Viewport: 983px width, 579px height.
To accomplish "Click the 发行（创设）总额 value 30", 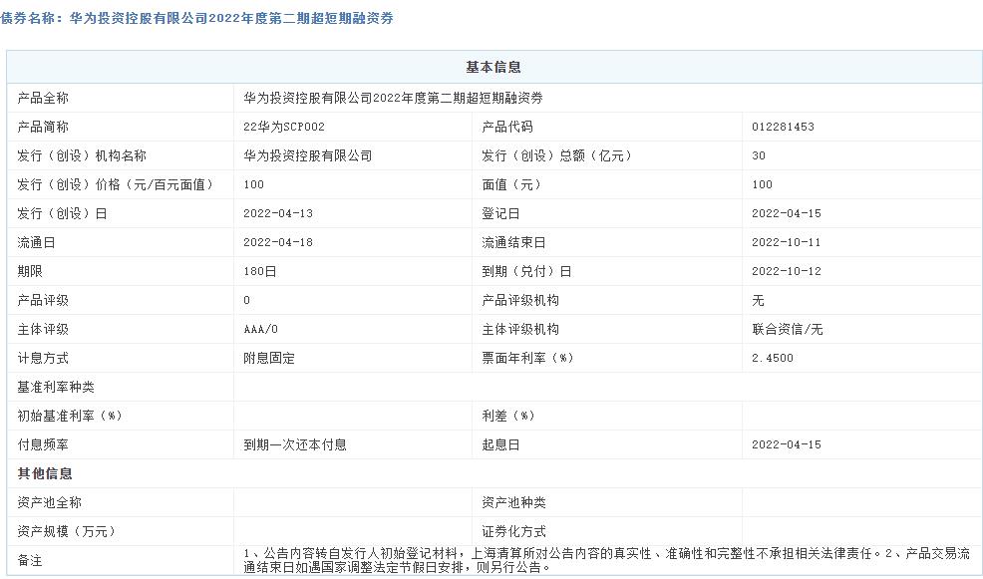I will [759, 155].
